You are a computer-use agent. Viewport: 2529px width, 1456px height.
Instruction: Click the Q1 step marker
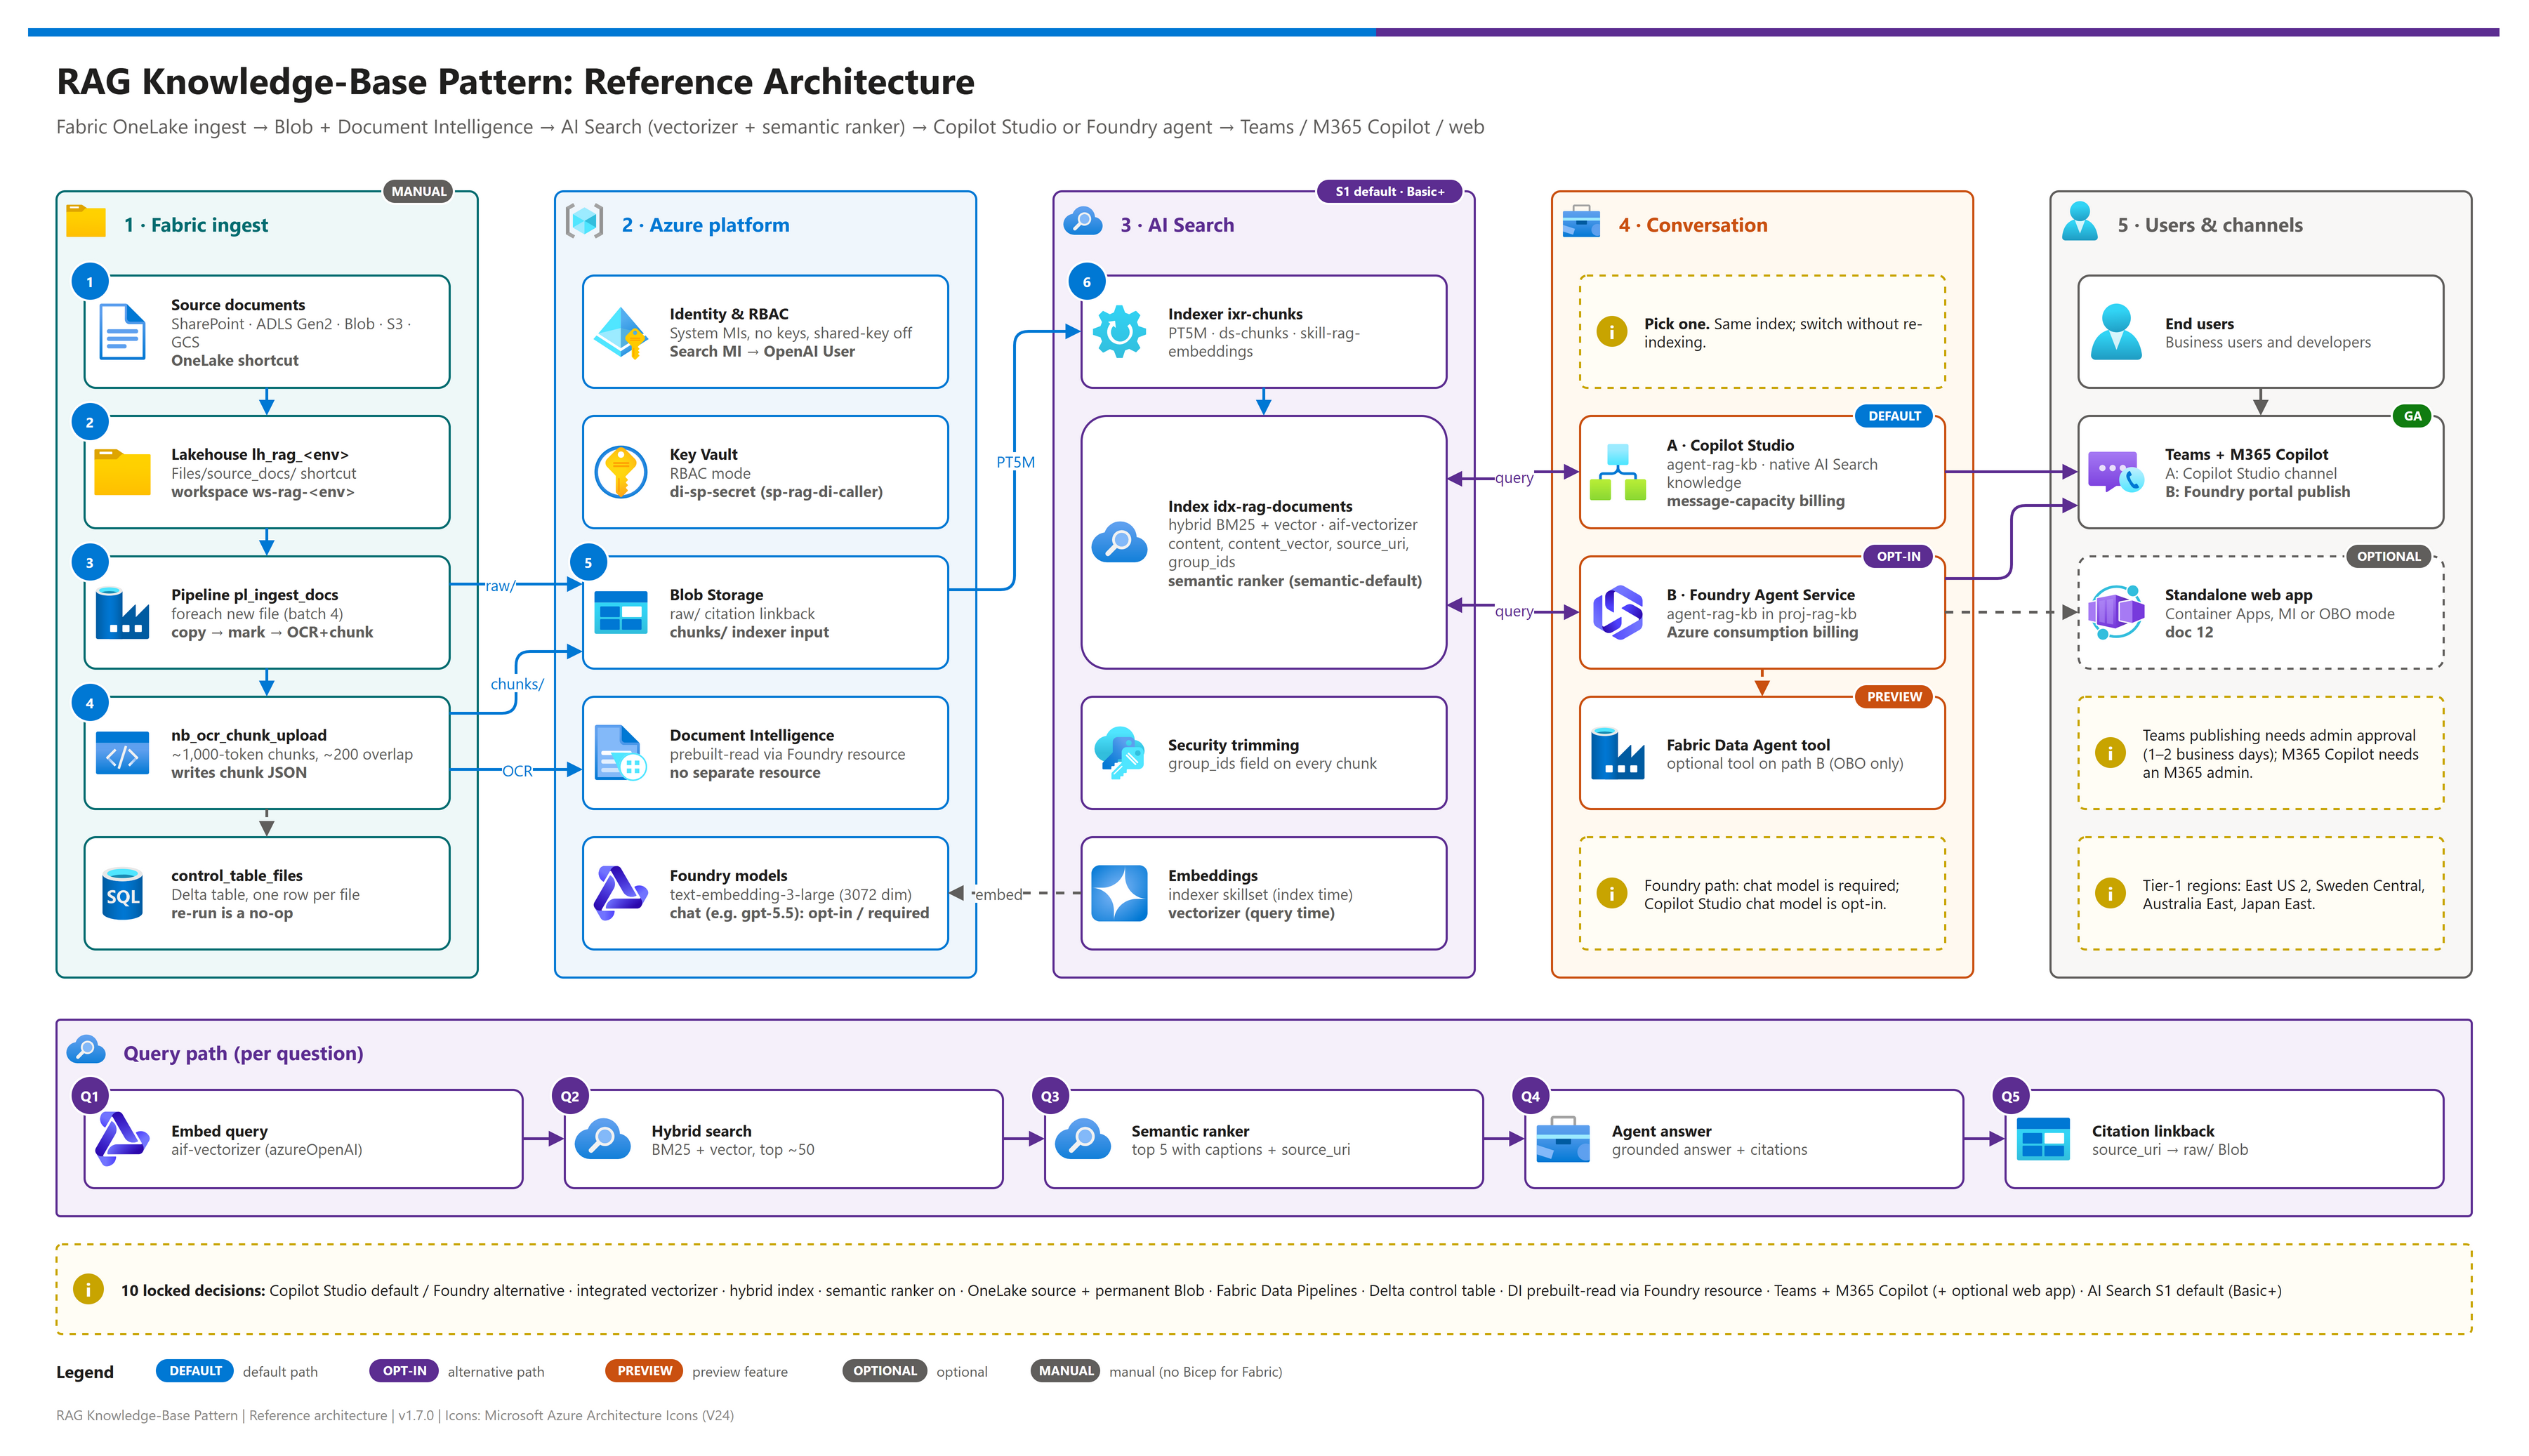[x=90, y=1096]
